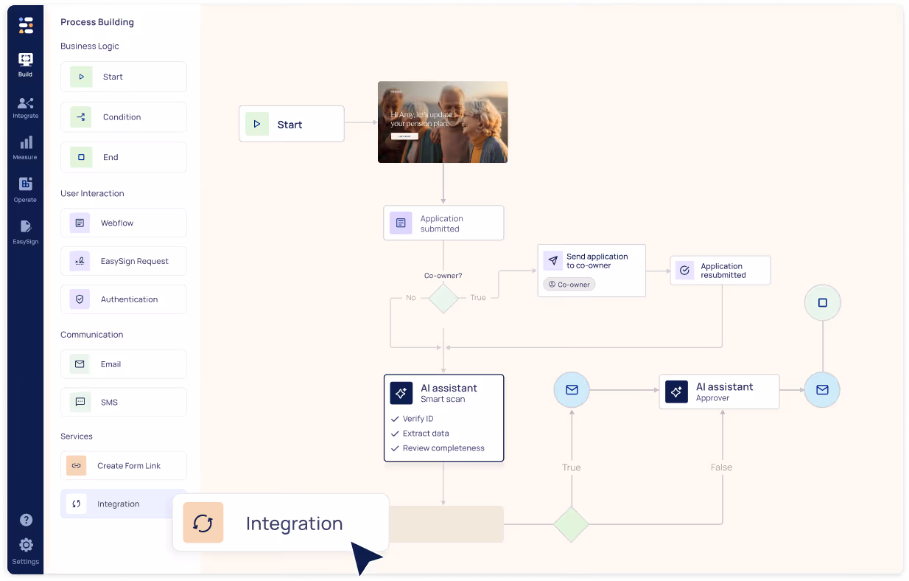This screenshot has height=581, width=909.
Task: Select the Condition block in the palette
Action: point(124,116)
